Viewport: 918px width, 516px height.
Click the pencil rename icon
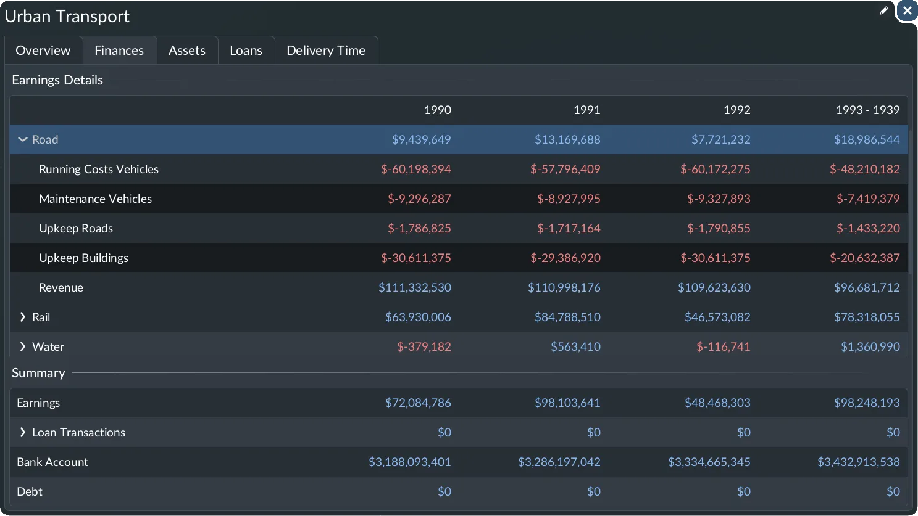pos(884,10)
